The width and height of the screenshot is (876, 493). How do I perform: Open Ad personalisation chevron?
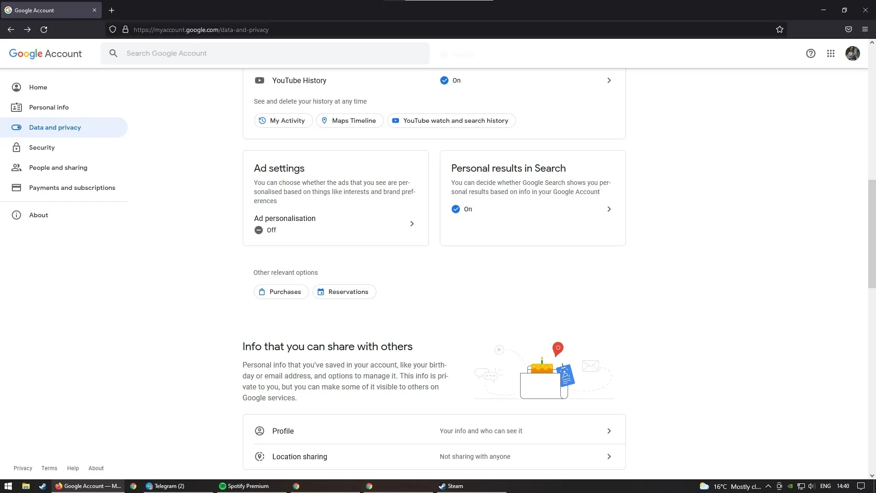coord(412,224)
